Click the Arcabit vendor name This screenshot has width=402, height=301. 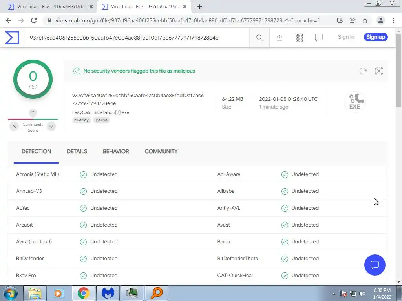pyautogui.click(x=24, y=225)
